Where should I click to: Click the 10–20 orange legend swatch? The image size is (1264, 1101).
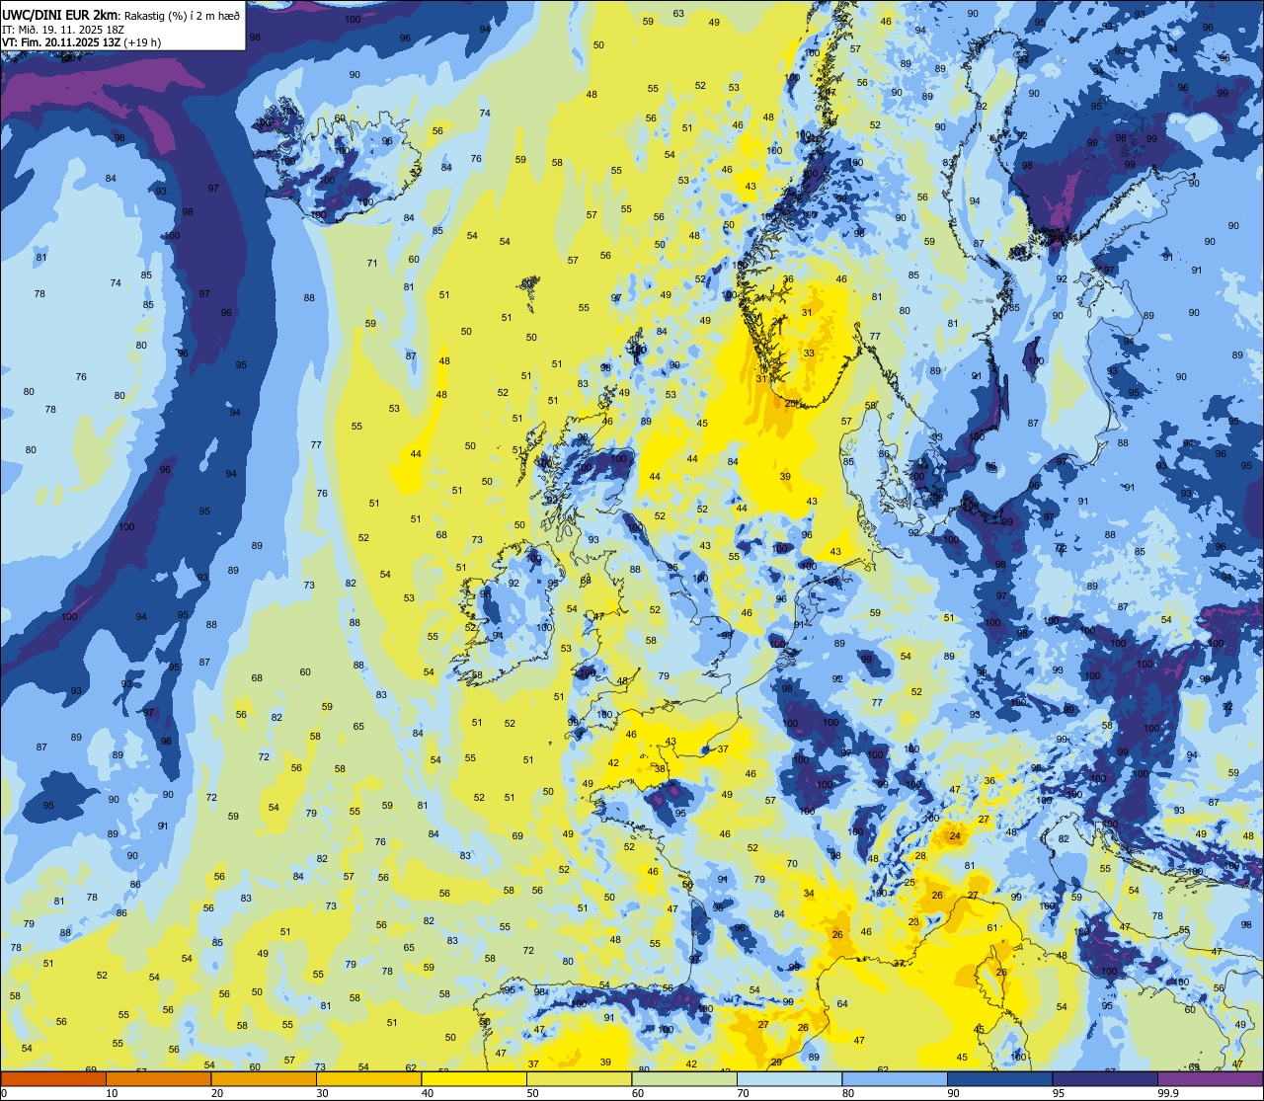click(158, 1078)
